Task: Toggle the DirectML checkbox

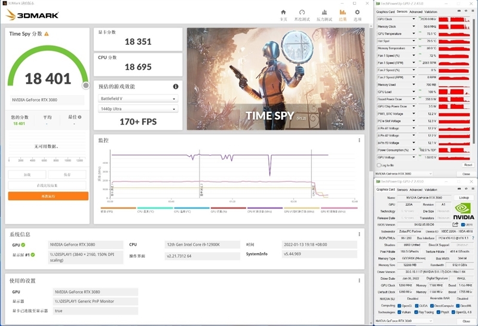Action: [458, 306]
